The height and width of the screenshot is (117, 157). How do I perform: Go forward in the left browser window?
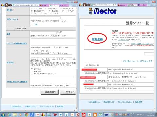[x=10, y=5]
